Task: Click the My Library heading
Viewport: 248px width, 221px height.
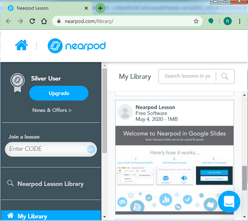Action: coord(135,77)
